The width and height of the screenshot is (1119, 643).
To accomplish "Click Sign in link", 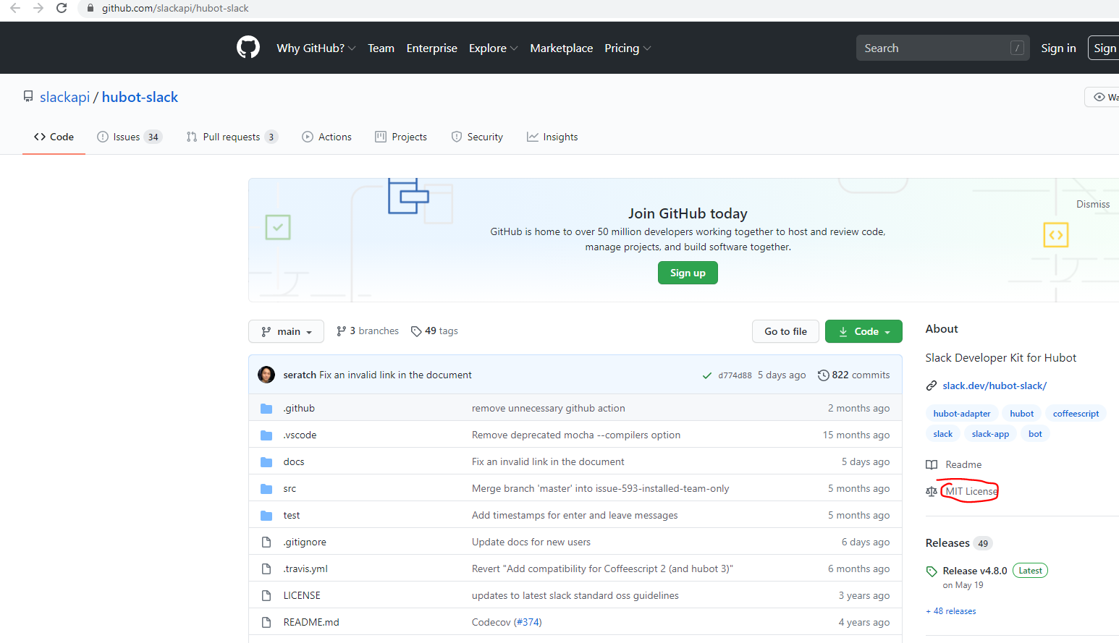I will coord(1058,48).
